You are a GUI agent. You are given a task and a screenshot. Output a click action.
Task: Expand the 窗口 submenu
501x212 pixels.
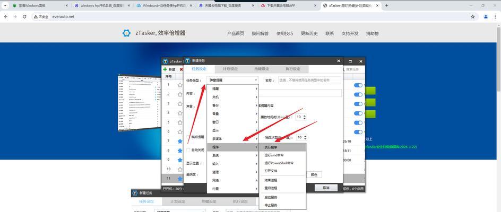coord(232,122)
